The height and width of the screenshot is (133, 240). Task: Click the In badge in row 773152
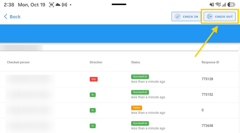(x=92, y=95)
